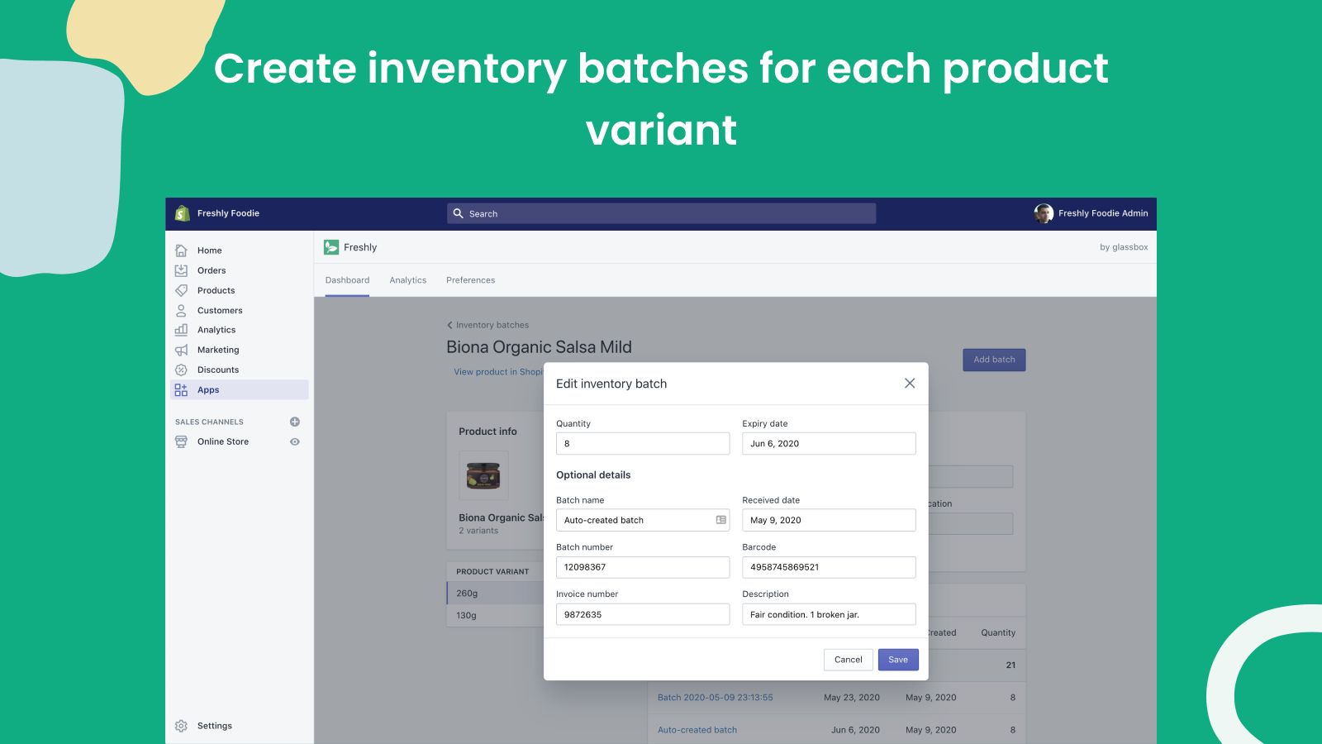Screen dimensions: 1322x744
Task: Click the Inventory batches breadcrumb link
Action: (492, 325)
